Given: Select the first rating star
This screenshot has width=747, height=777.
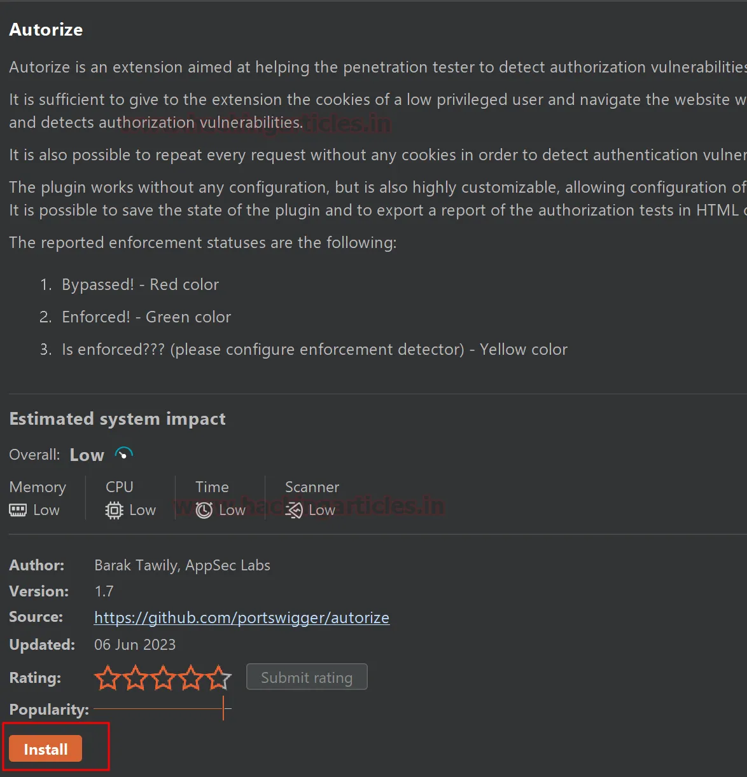Looking at the screenshot, I should 108,678.
